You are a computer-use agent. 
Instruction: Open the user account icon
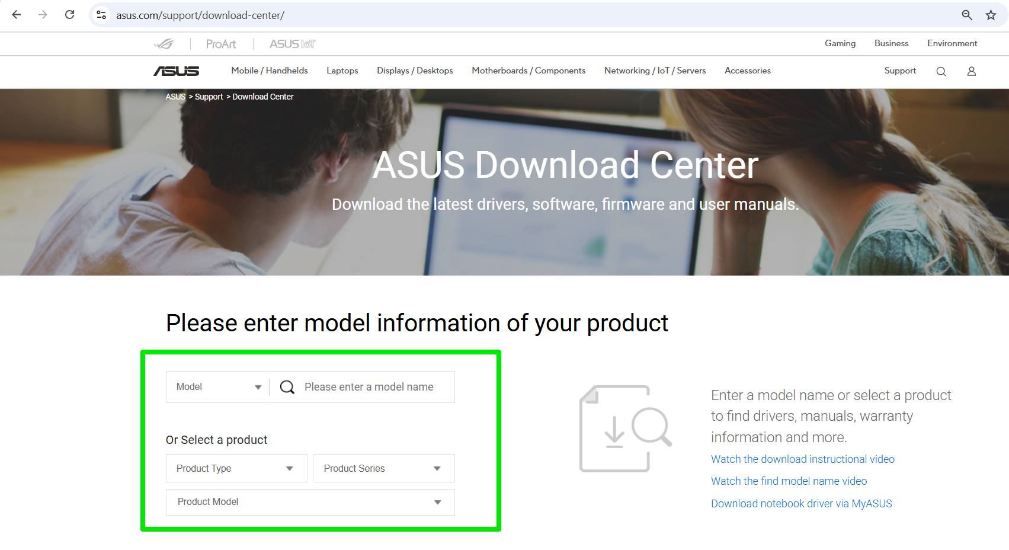pyautogui.click(x=972, y=72)
